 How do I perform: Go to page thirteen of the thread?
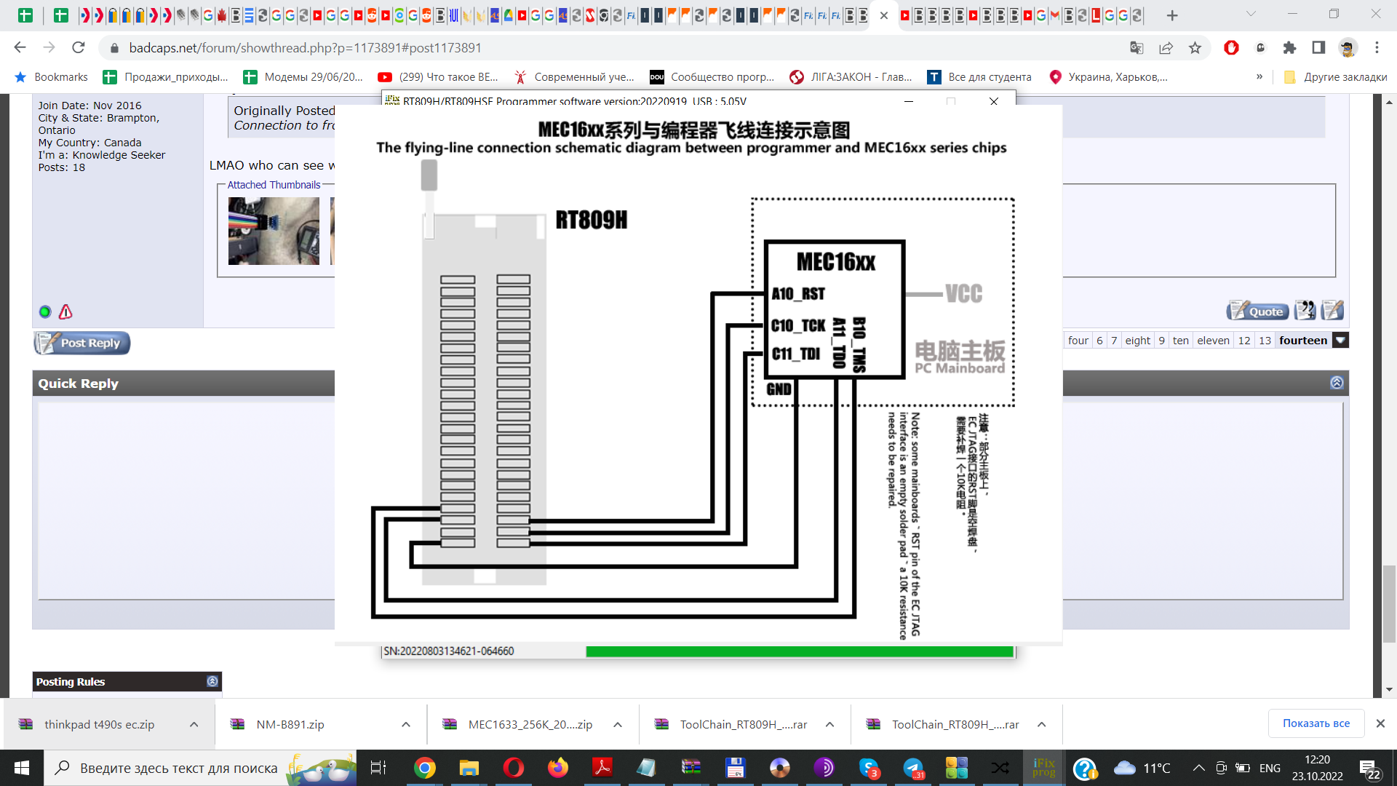pyautogui.click(x=1265, y=341)
